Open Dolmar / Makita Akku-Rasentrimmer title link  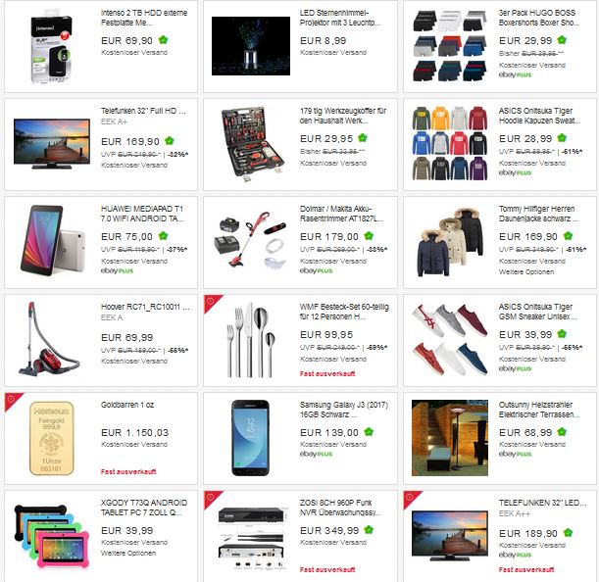(341, 214)
